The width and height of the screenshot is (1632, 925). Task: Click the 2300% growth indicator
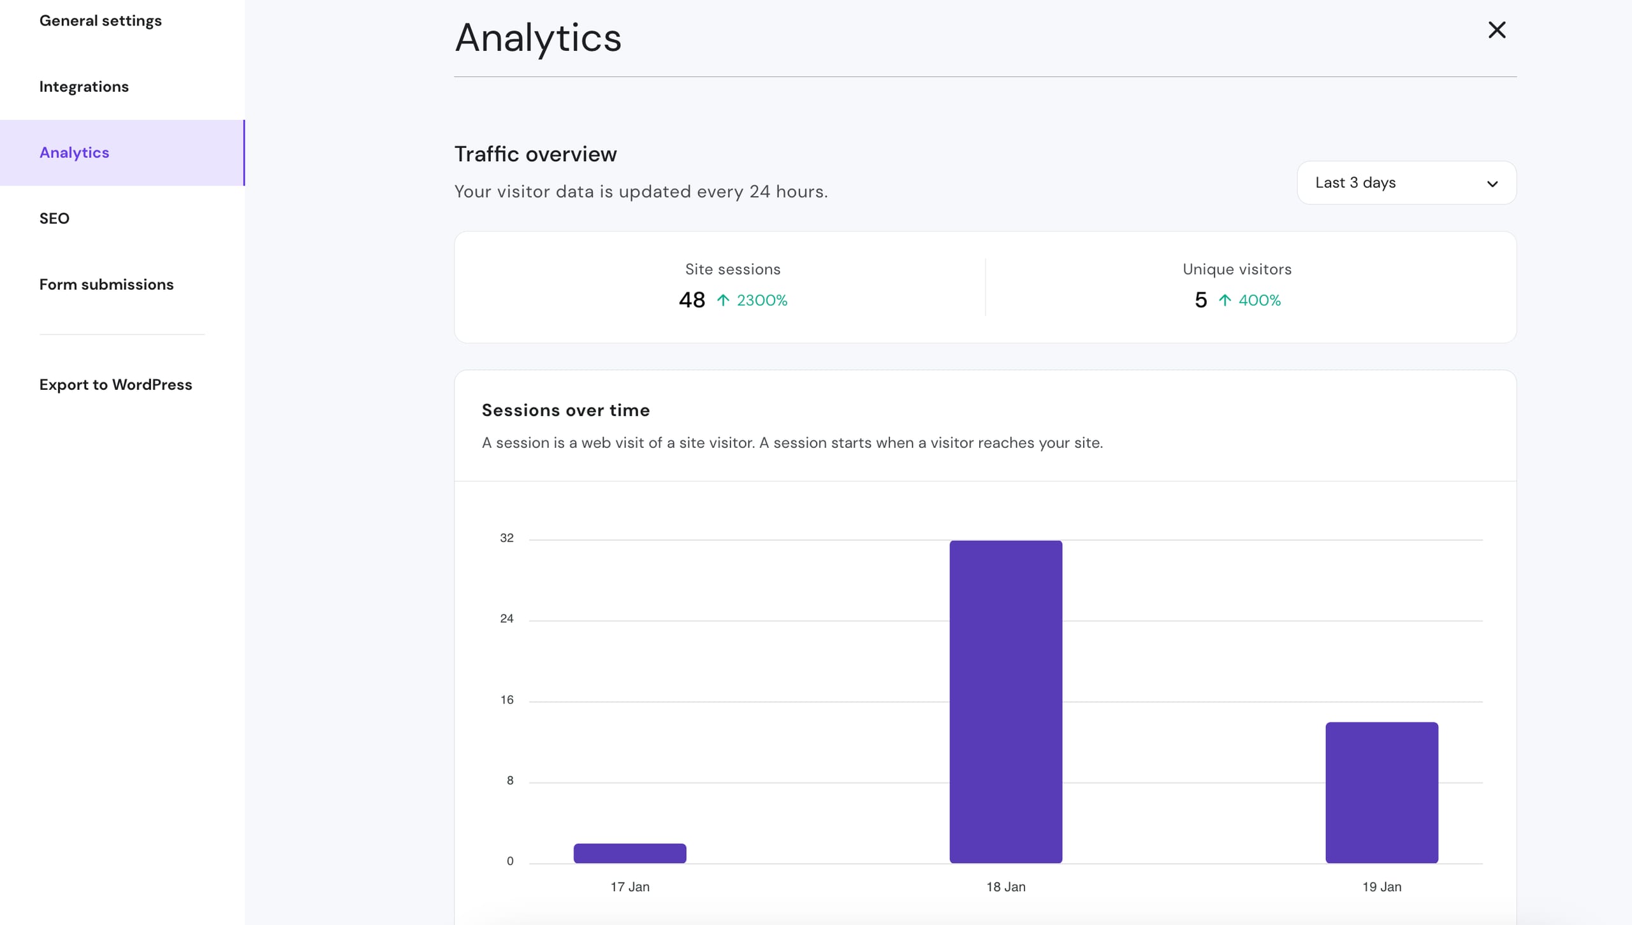[x=762, y=300]
